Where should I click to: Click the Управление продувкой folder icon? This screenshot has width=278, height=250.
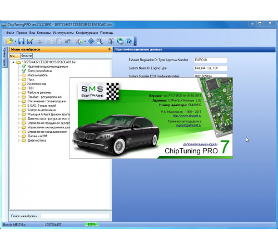click(24, 123)
